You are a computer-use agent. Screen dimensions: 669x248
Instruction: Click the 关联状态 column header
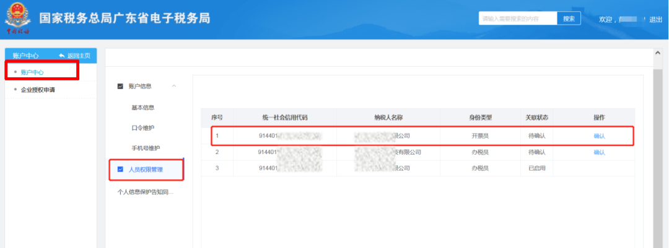coord(536,118)
